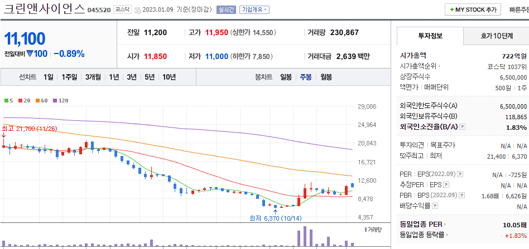
Task: Open the 기업개요 dropdown
Action: [x=254, y=10]
